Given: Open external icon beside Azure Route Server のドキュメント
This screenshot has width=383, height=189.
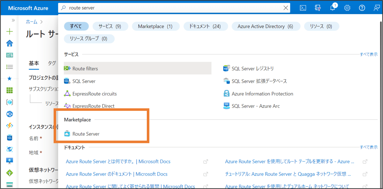Looking at the screenshot, I should [206, 174].
